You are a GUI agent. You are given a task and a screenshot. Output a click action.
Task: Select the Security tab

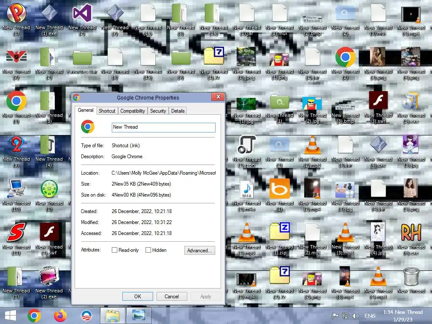click(158, 111)
